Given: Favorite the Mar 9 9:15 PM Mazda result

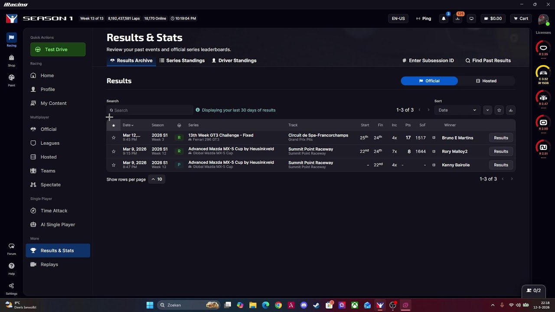Looking at the screenshot, I should click(114, 151).
